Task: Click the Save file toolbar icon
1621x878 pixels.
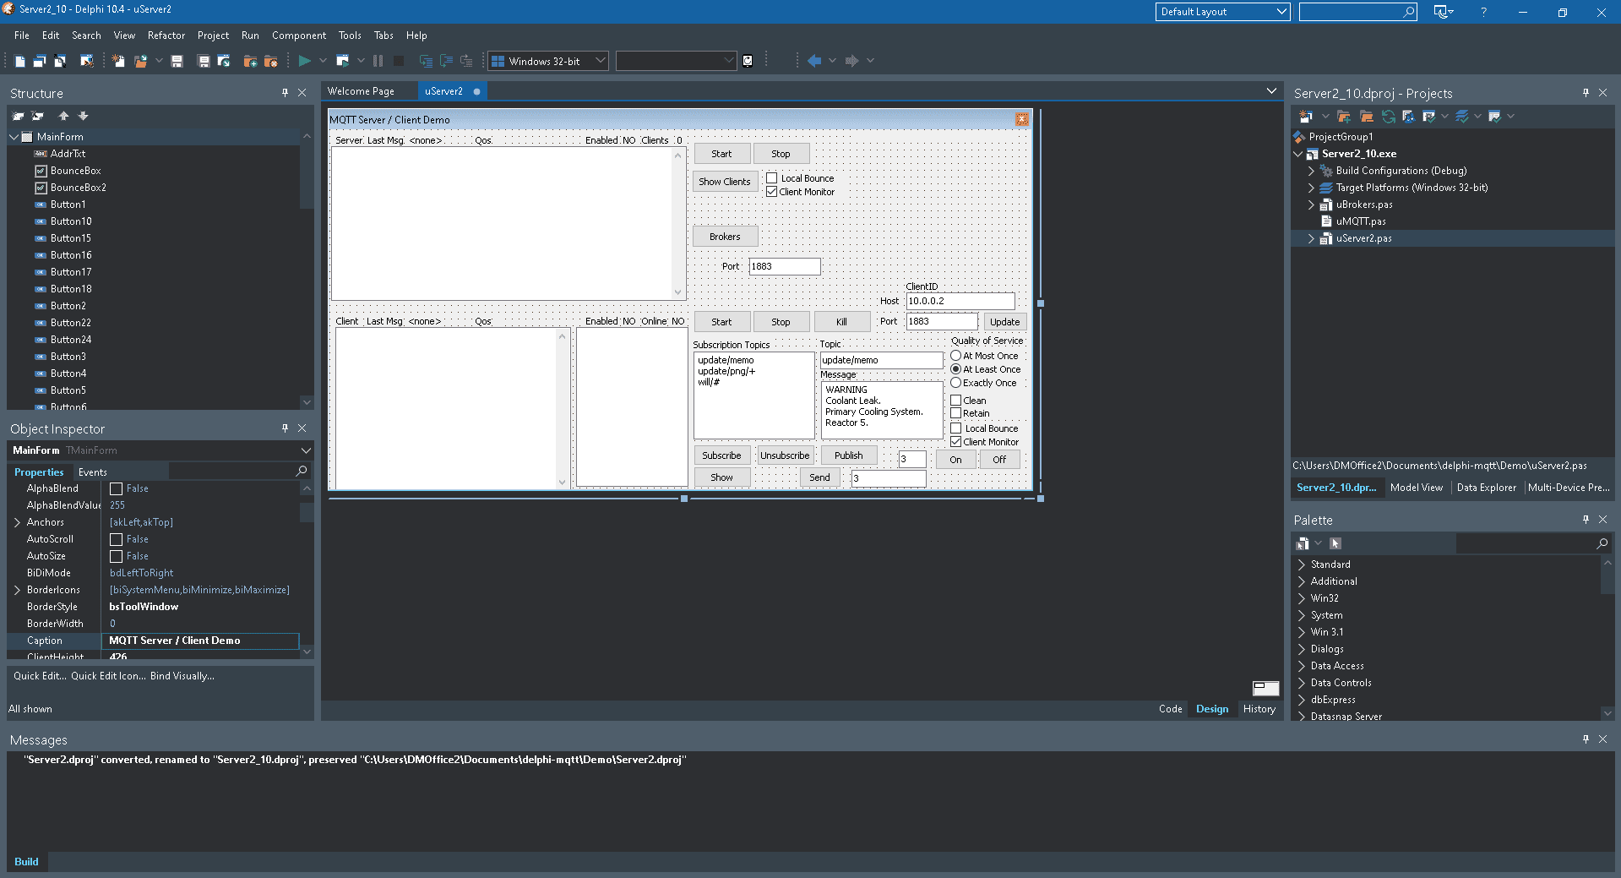Action: click(177, 61)
